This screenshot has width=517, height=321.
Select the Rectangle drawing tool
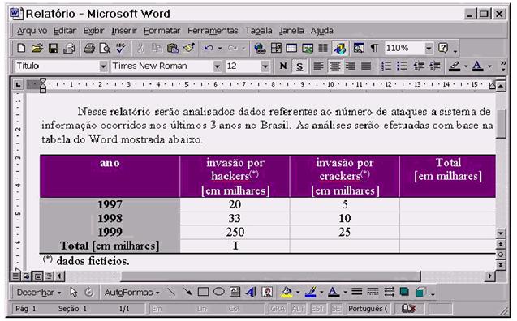coord(203,292)
